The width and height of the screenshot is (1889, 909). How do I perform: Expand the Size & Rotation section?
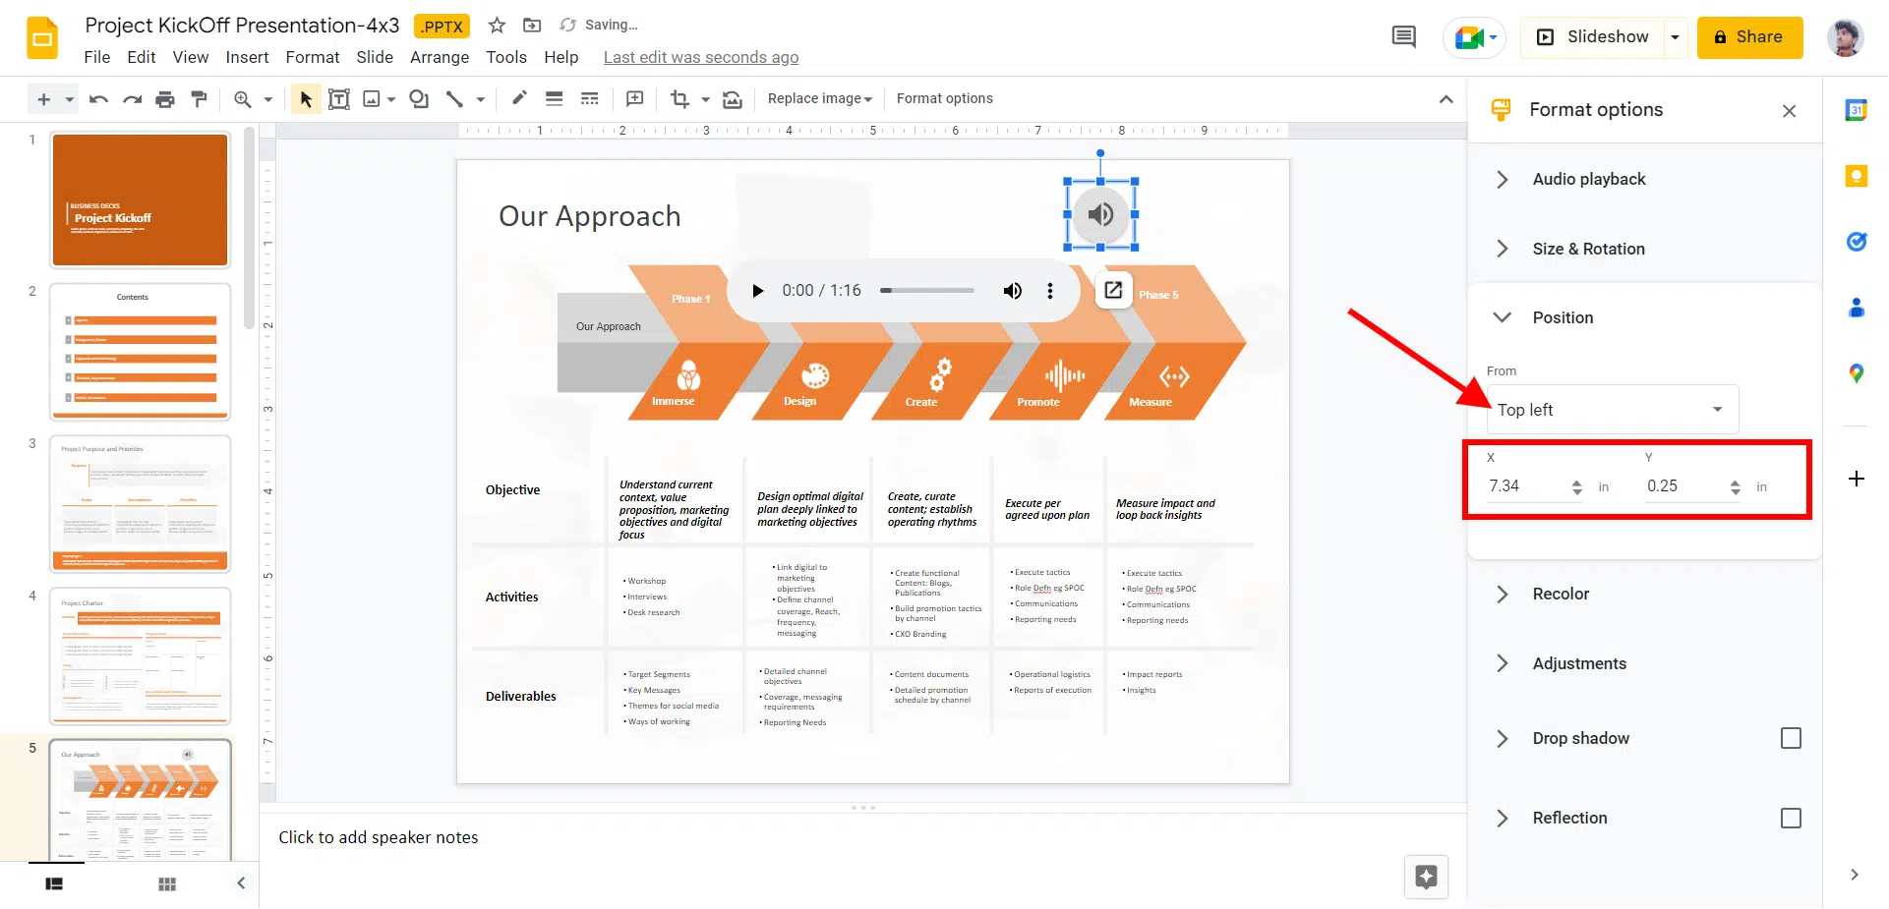pos(1588,249)
